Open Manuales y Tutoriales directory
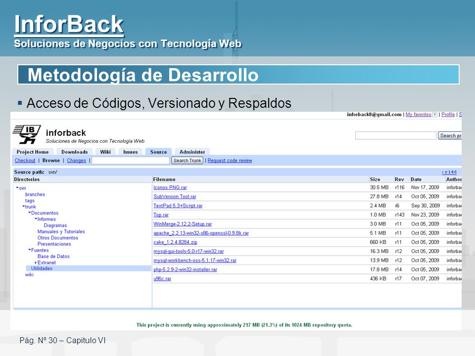The width and height of the screenshot is (475, 356). click(x=61, y=231)
